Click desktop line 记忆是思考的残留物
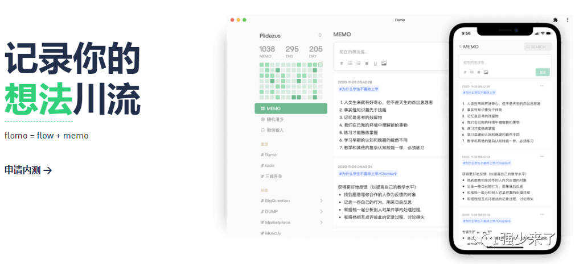Viewport: 575px width, 264px height. tap(363, 118)
